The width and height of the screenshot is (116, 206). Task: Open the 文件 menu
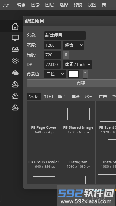(x=7, y=5)
